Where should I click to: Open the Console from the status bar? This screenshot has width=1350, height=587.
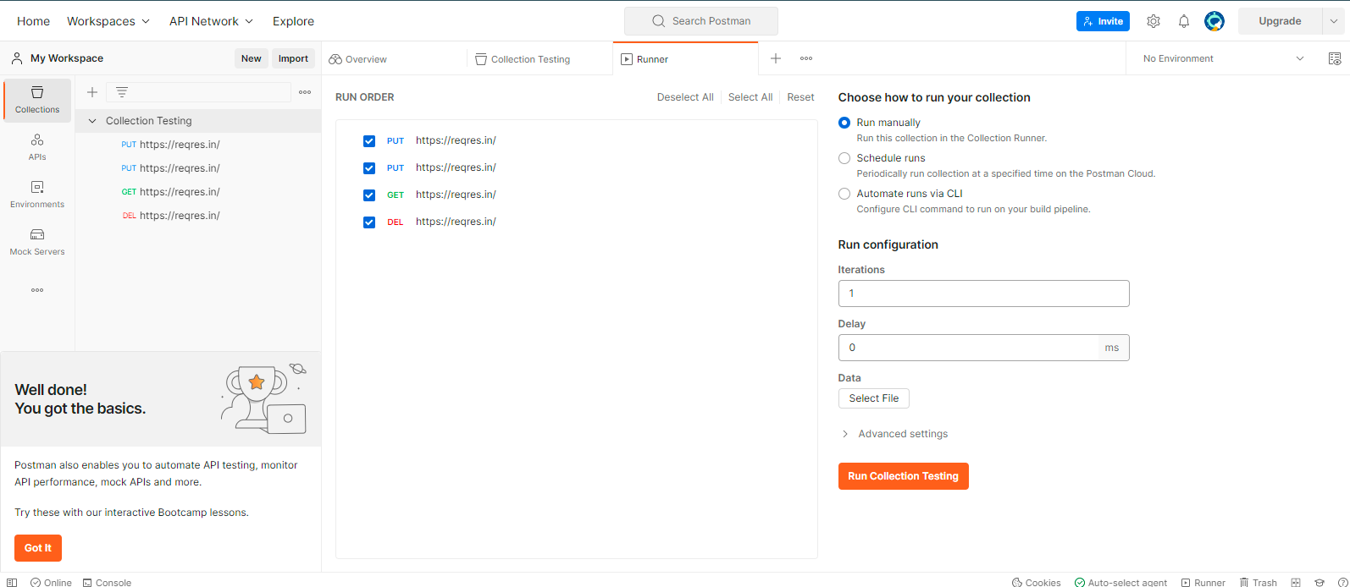point(107,582)
